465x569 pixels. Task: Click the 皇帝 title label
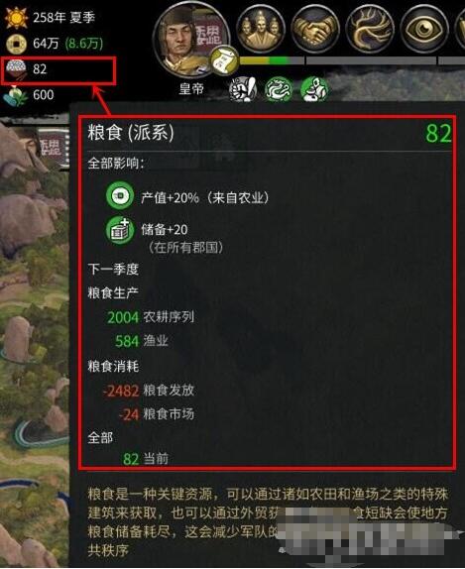pyautogui.click(x=191, y=88)
